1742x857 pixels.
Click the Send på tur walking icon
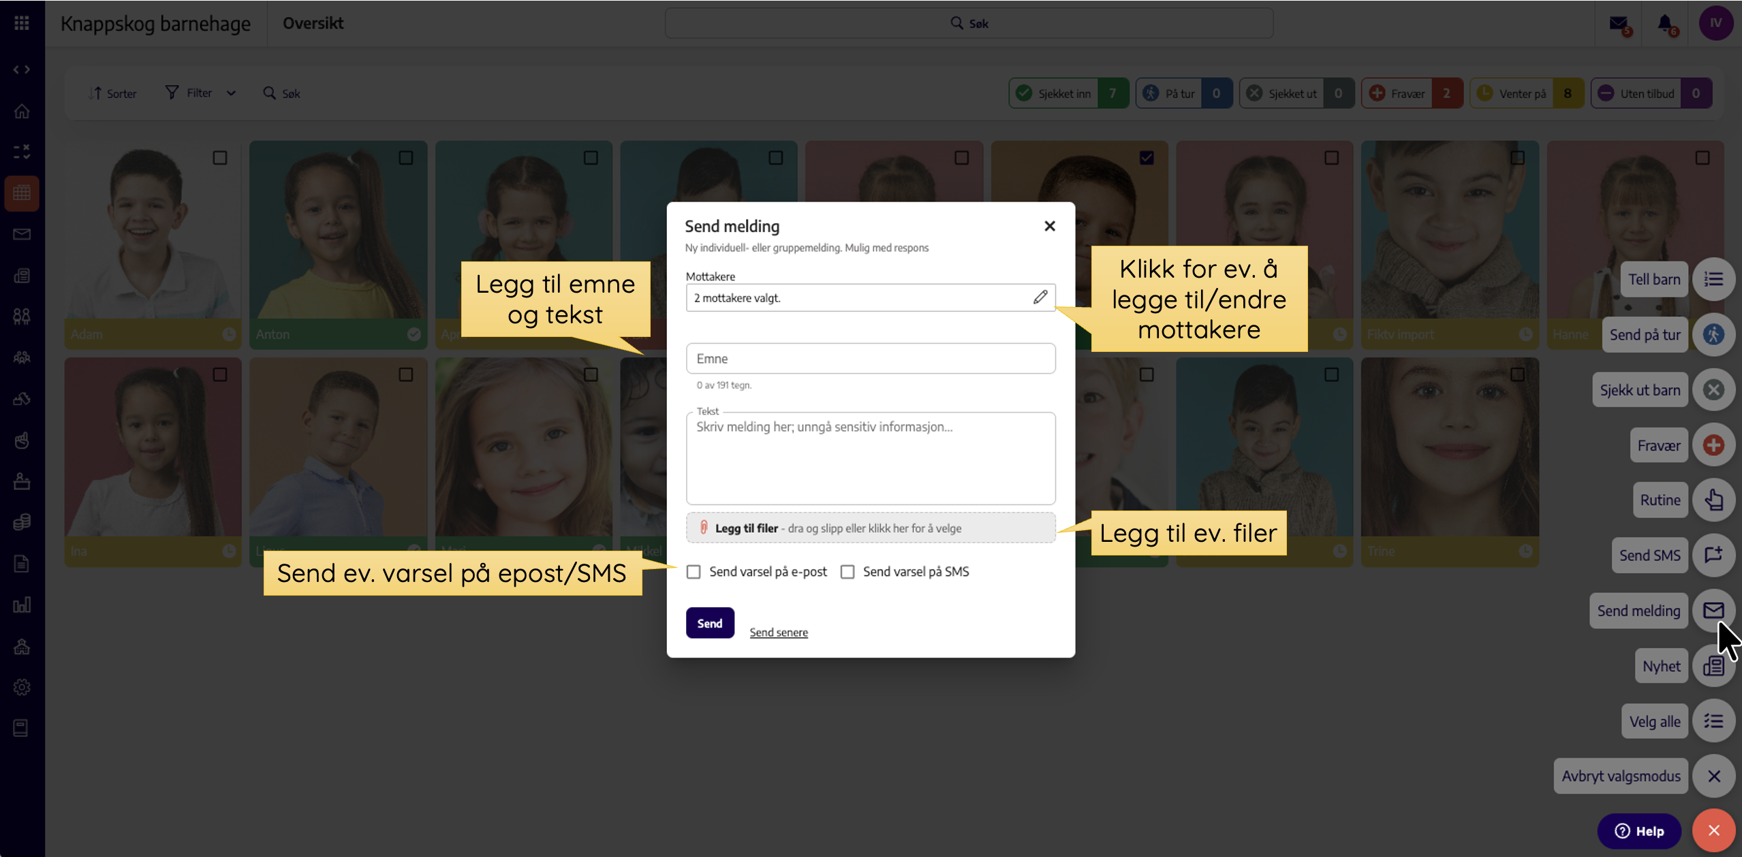(1714, 334)
